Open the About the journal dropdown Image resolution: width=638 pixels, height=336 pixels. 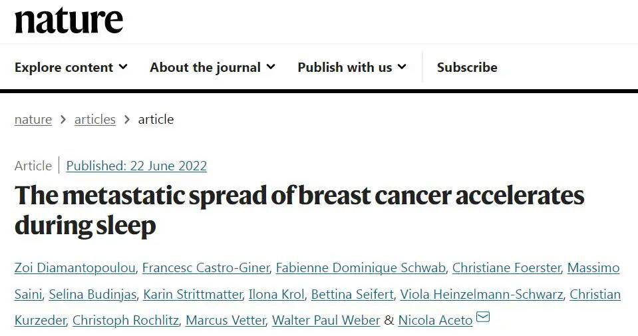[x=212, y=67]
